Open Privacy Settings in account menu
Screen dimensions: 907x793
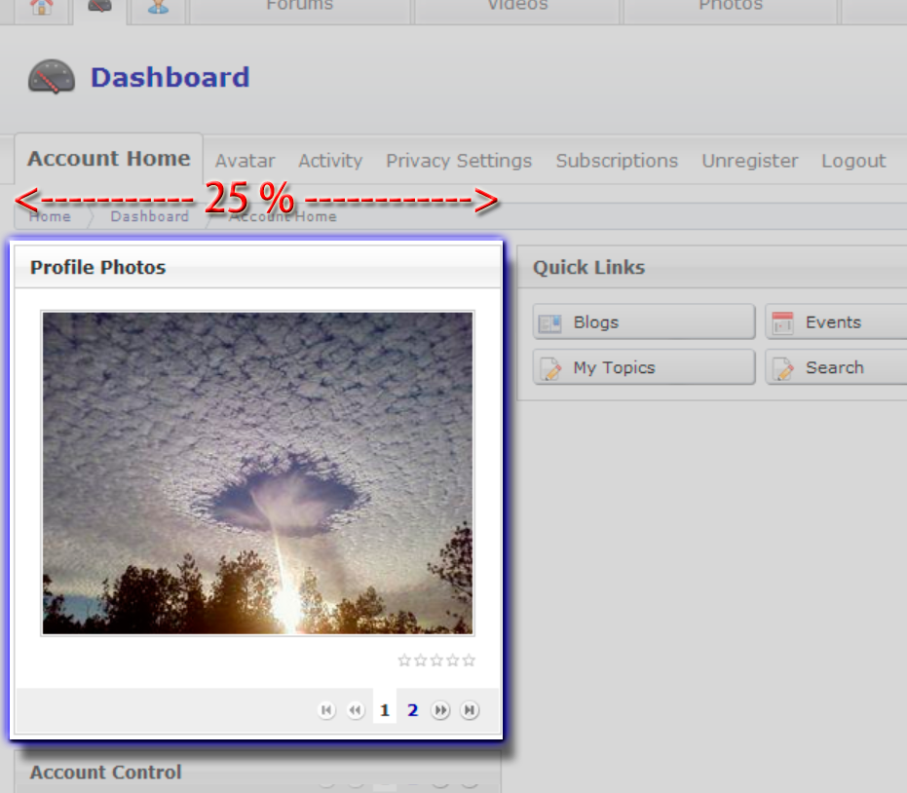coord(459,161)
